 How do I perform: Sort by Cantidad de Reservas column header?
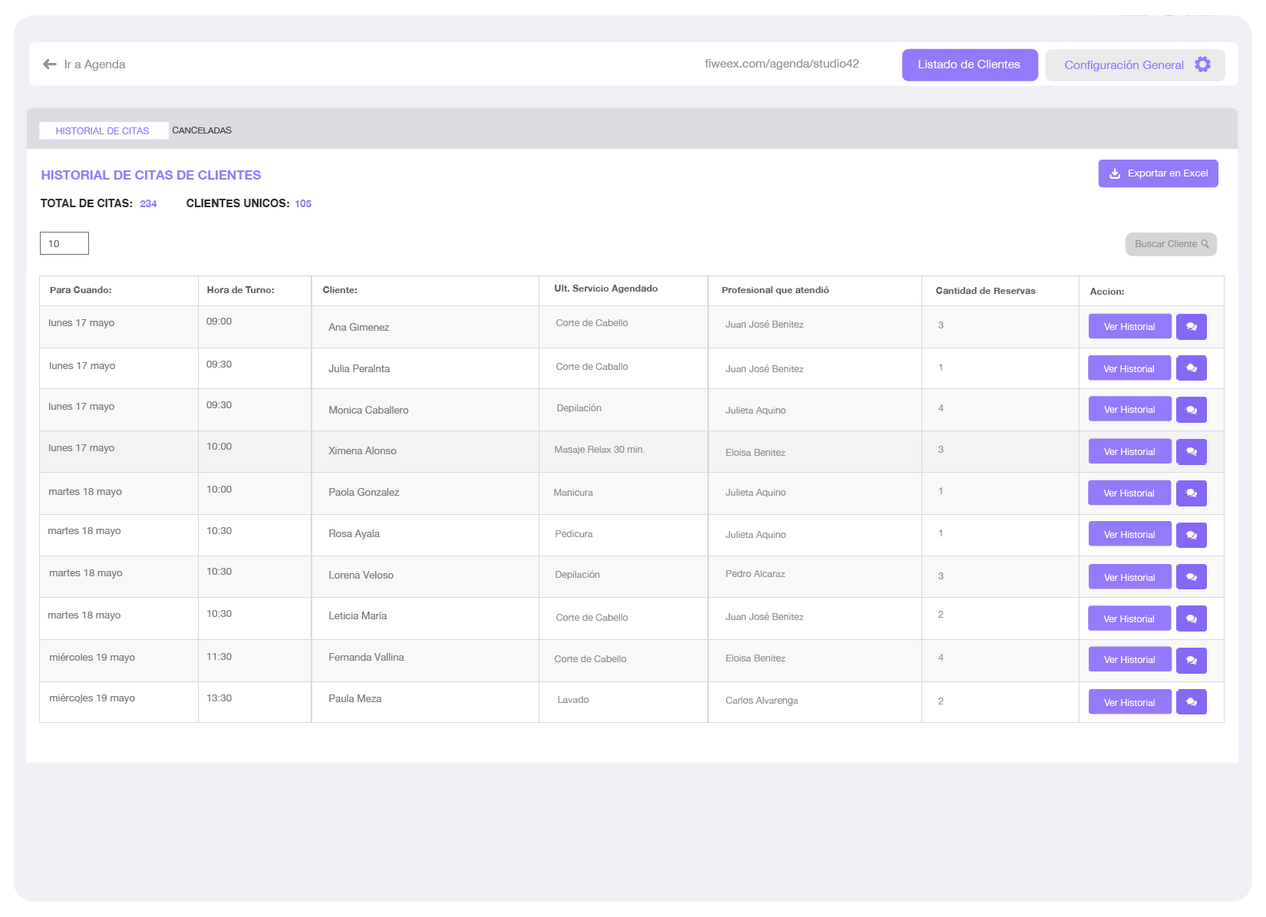(985, 291)
